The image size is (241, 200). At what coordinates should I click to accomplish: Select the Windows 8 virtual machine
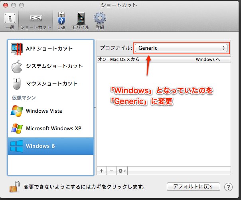51,146
